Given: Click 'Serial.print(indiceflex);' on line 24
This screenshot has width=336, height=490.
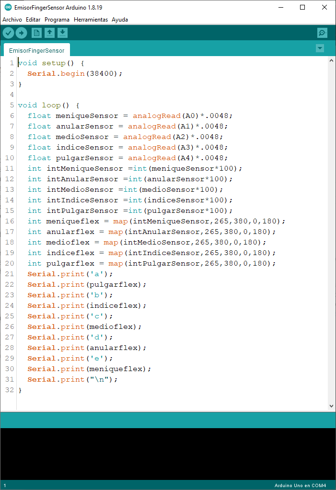Looking at the screenshot, I should pyautogui.click(x=87, y=305).
